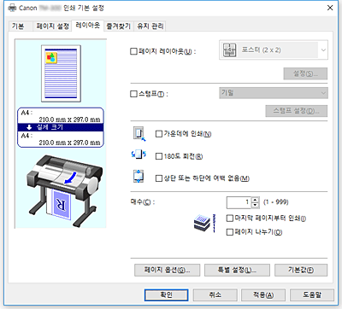Confirm with the 확인 button

166,294
